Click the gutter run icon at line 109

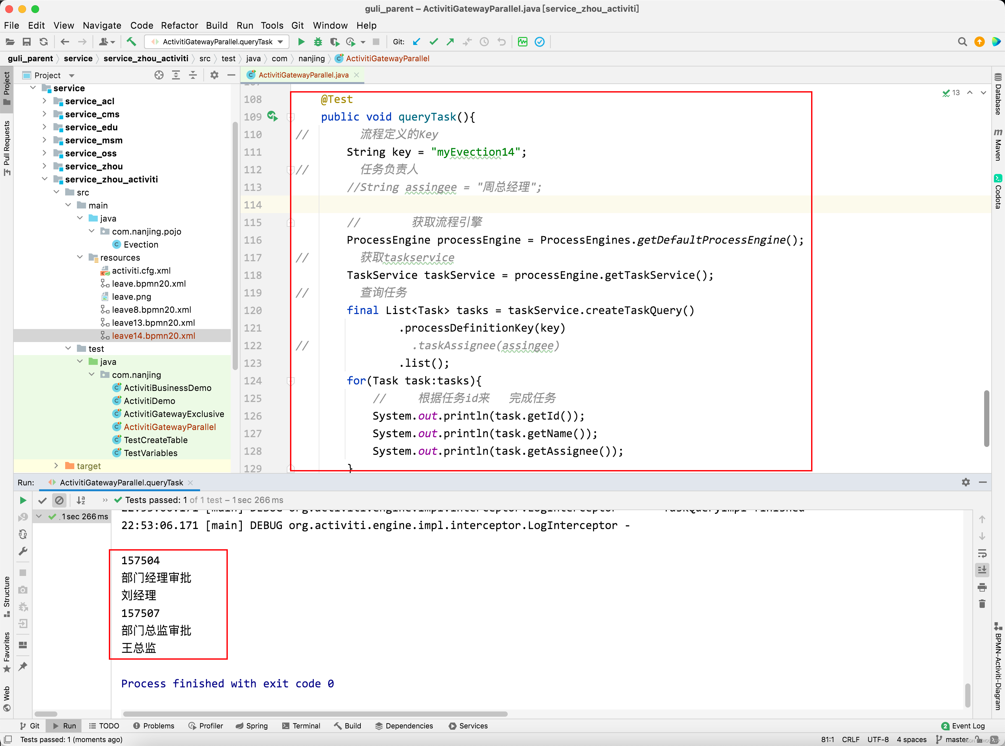coord(272,116)
